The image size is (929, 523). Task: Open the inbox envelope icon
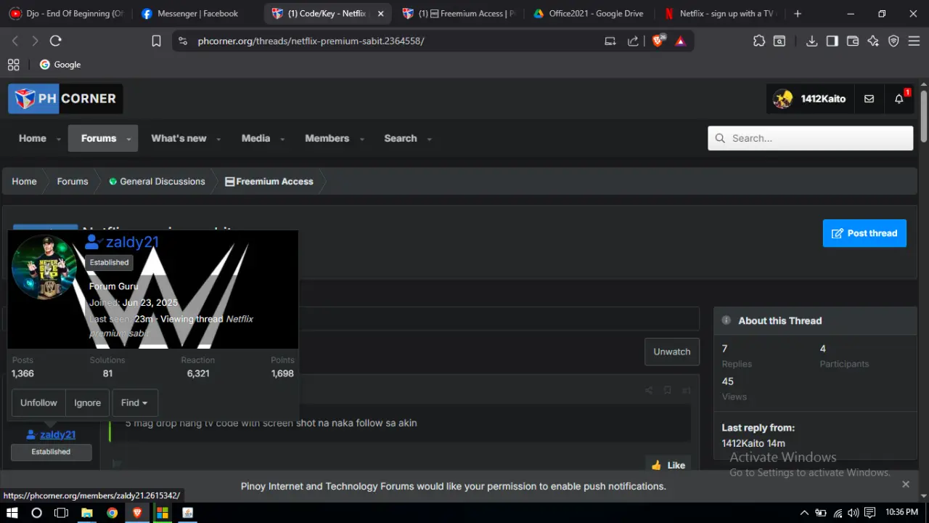869,99
